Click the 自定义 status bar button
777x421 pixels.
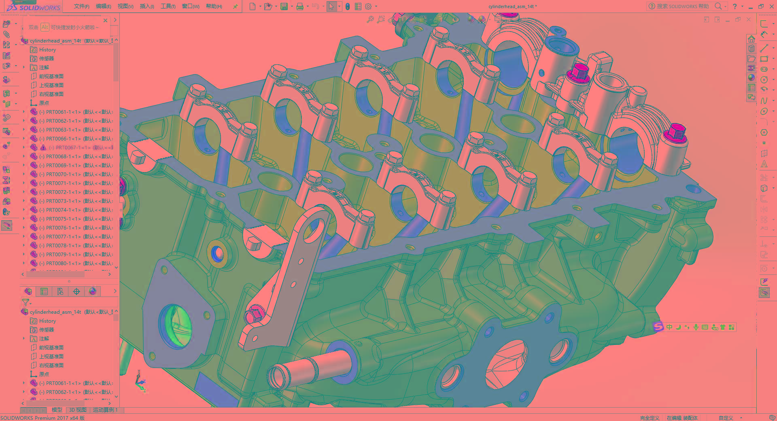click(x=726, y=418)
